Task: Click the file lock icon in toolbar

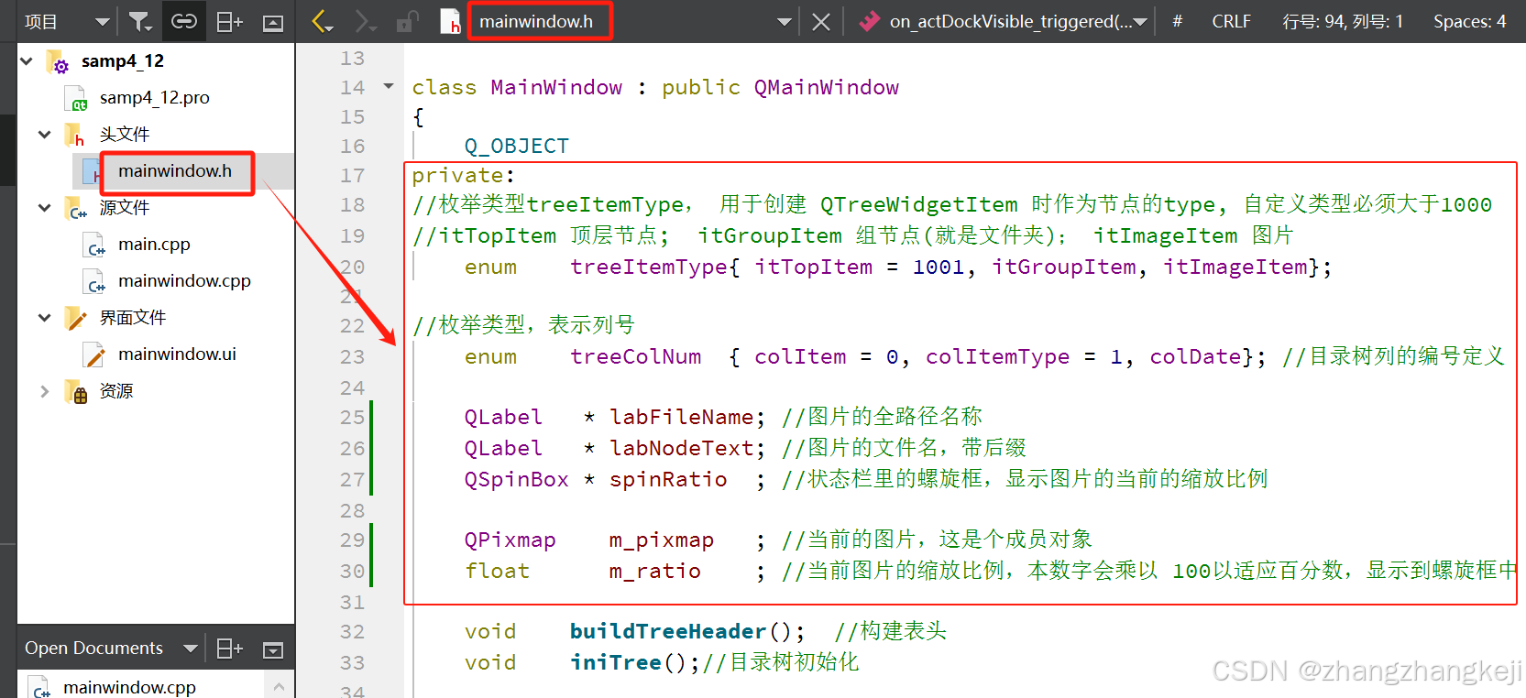Action: click(407, 21)
